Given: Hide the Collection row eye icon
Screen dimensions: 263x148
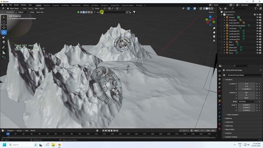Looking at the screenshot, I should coord(257,15).
